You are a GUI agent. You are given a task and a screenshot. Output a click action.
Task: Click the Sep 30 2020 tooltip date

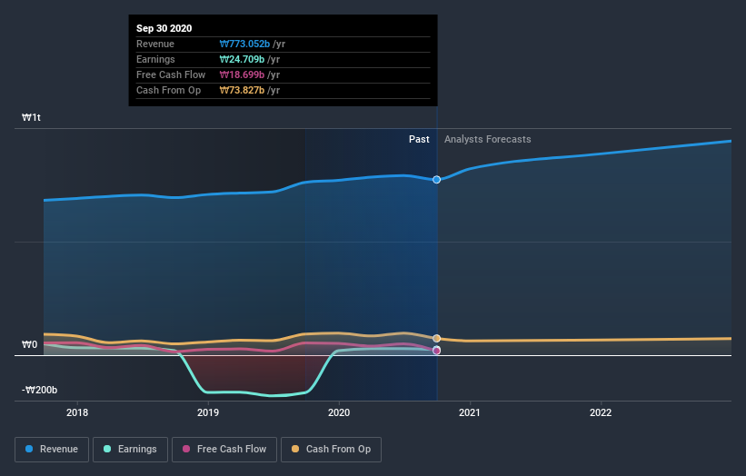[x=164, y=28]
